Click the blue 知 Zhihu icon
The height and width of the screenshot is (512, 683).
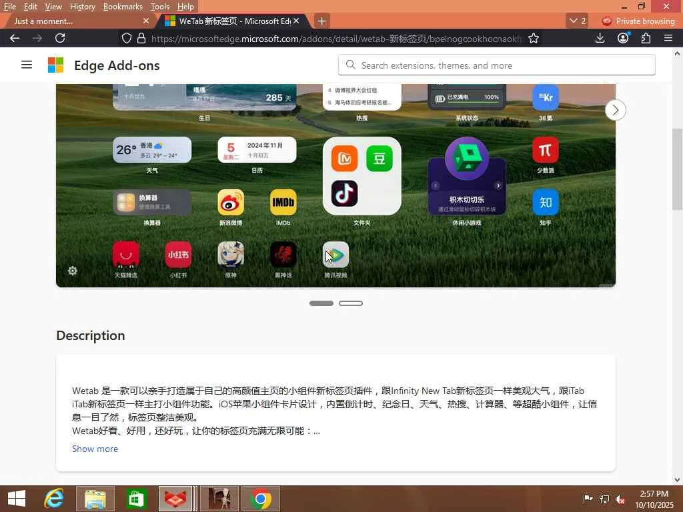tap(546, 203)
